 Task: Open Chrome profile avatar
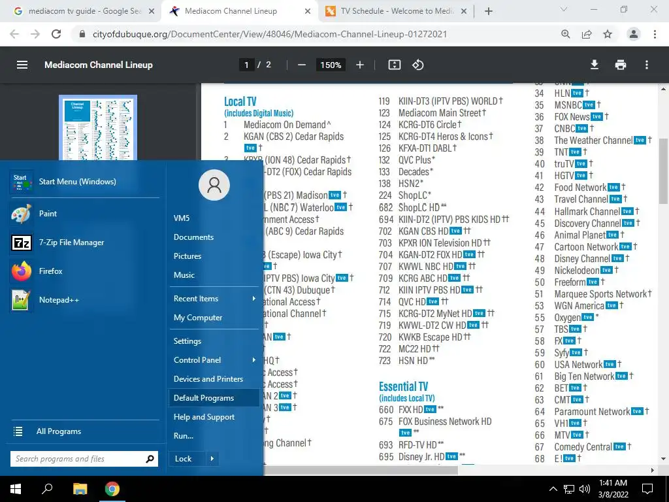[634, 34]
